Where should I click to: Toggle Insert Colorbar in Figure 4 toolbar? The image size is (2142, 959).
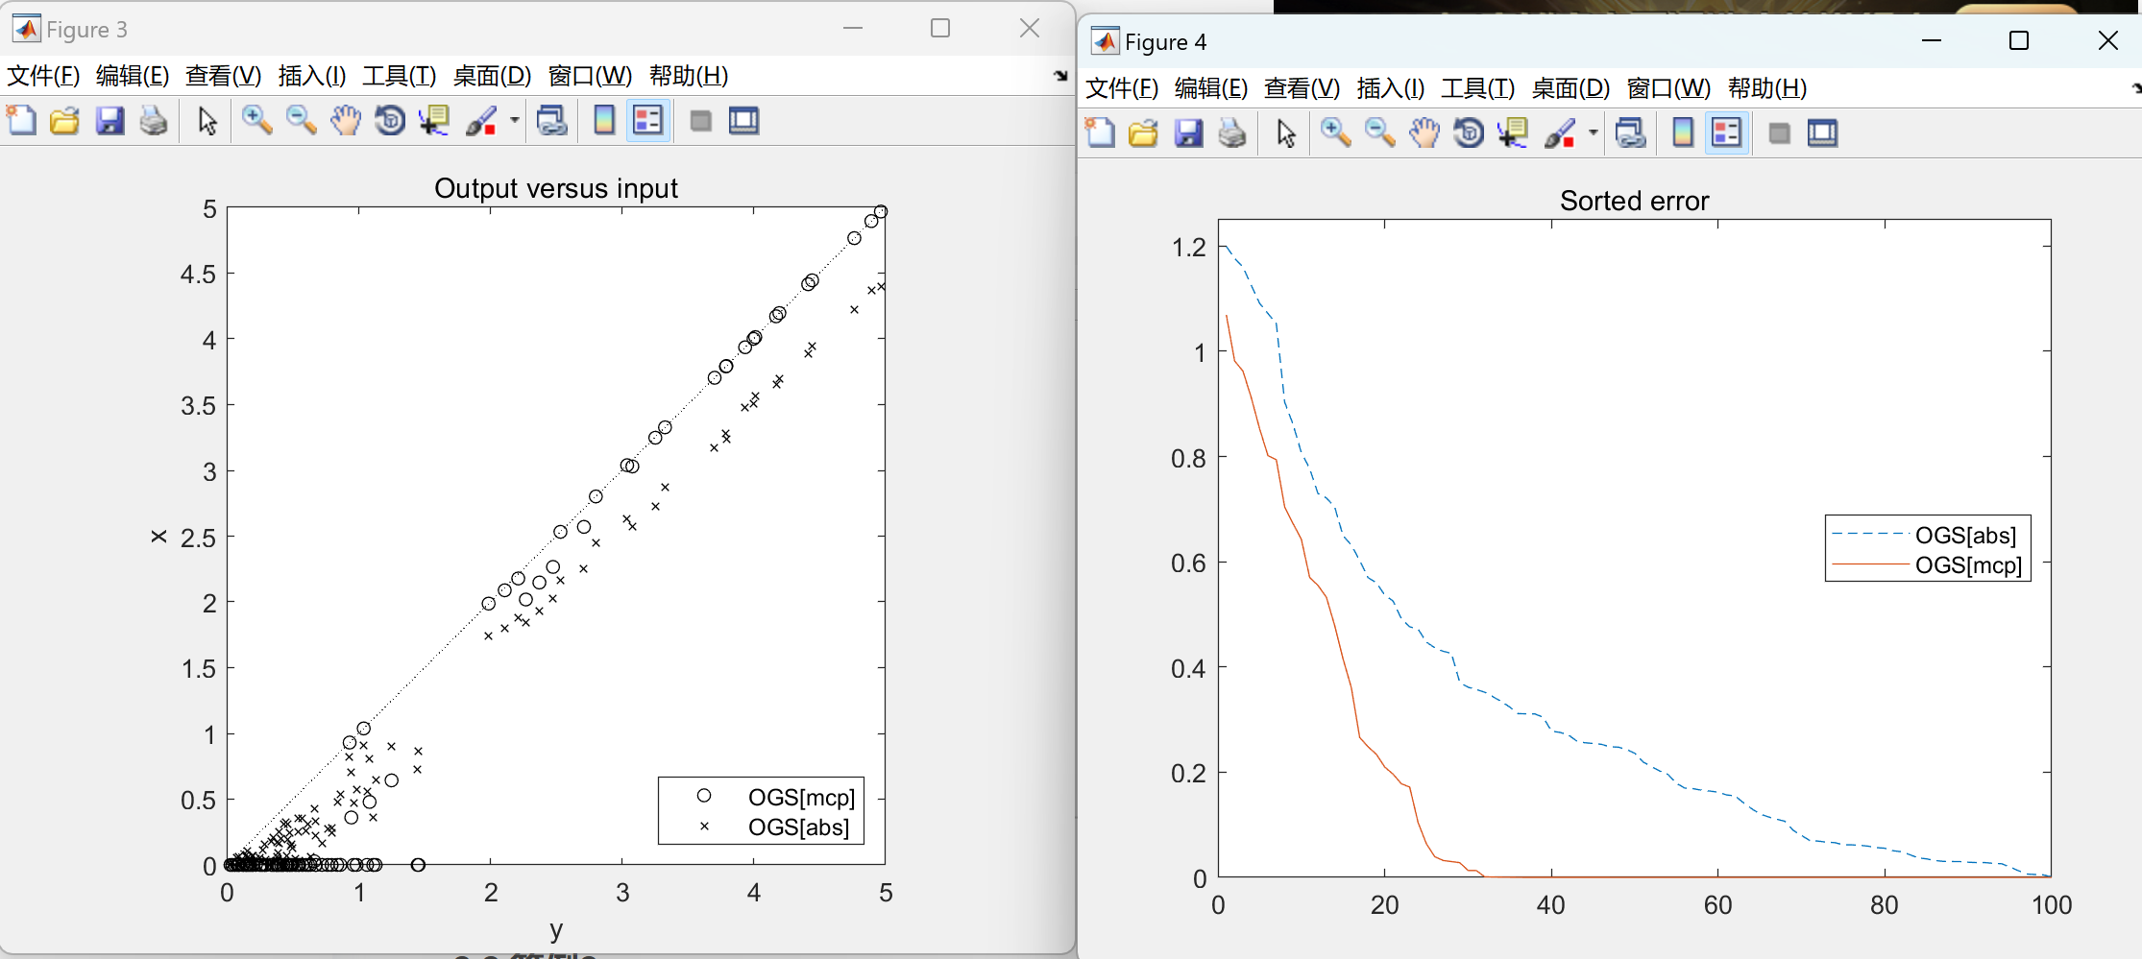click(1683, 133)
